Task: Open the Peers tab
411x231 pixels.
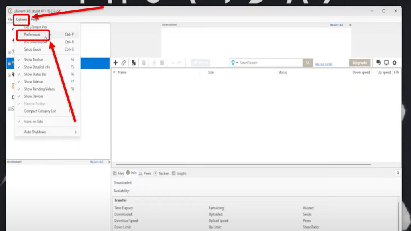Action: (x=145, y=173)
